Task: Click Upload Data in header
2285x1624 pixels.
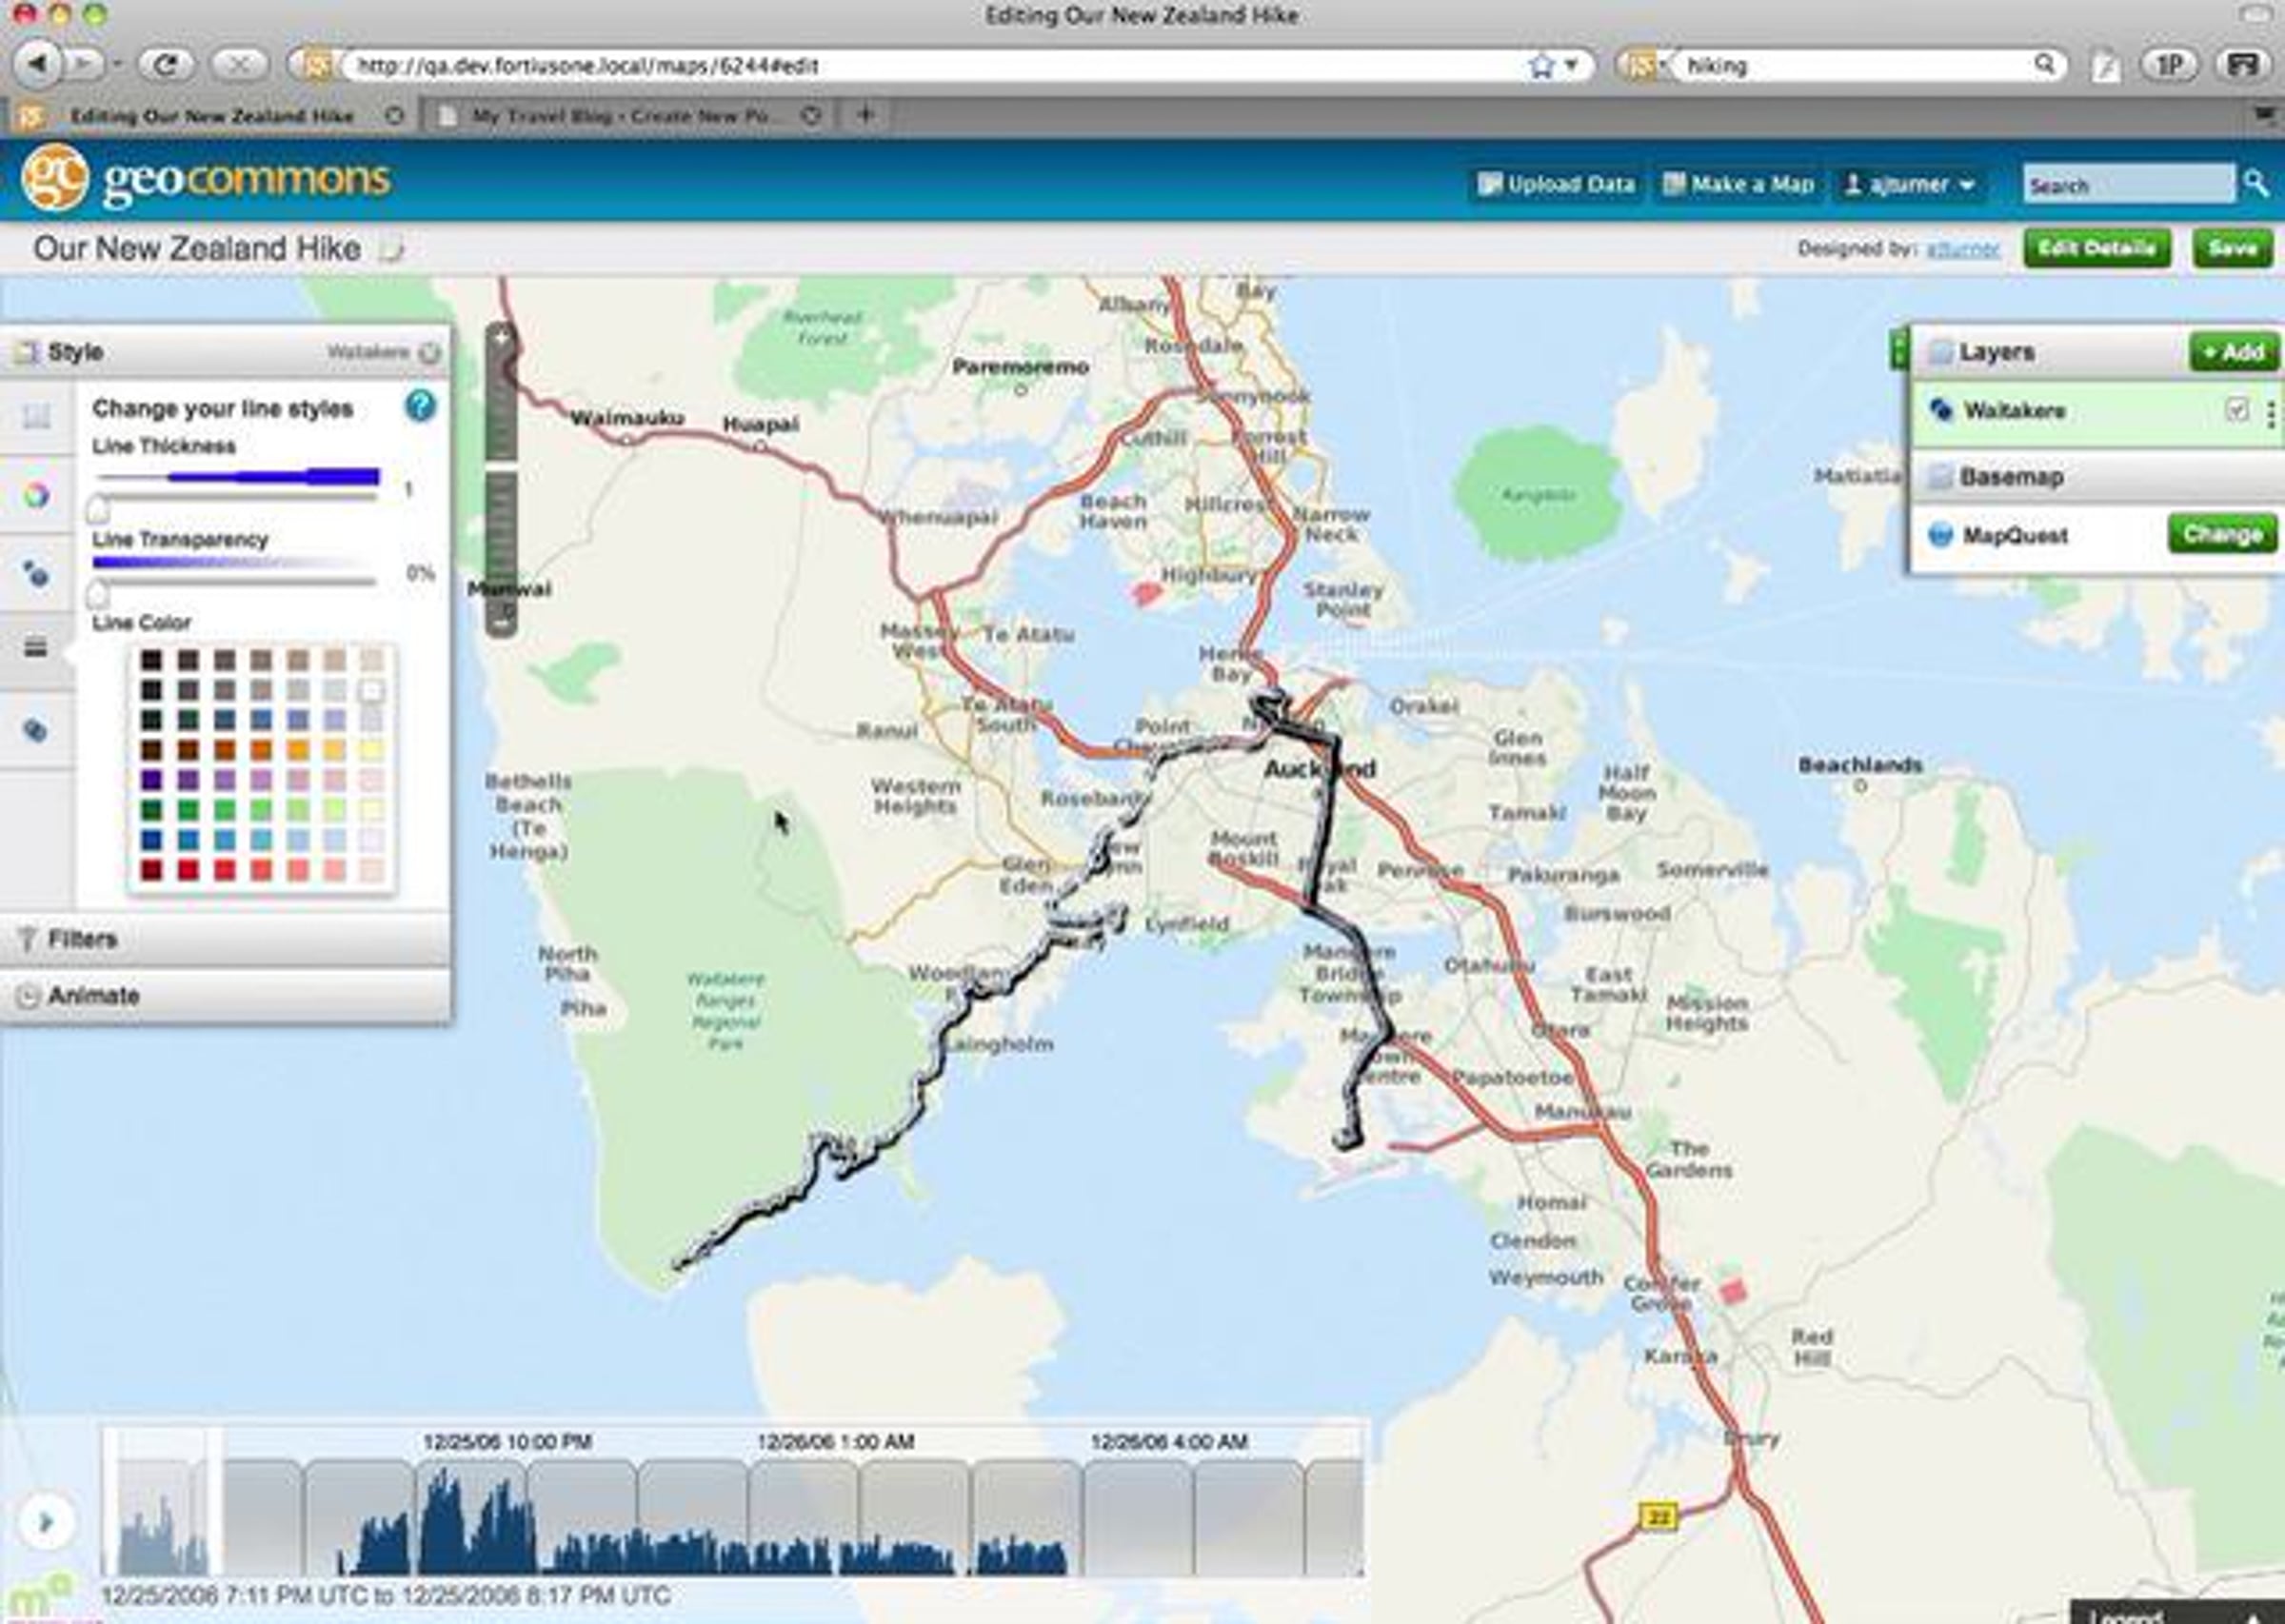Action: [1556, 185]
